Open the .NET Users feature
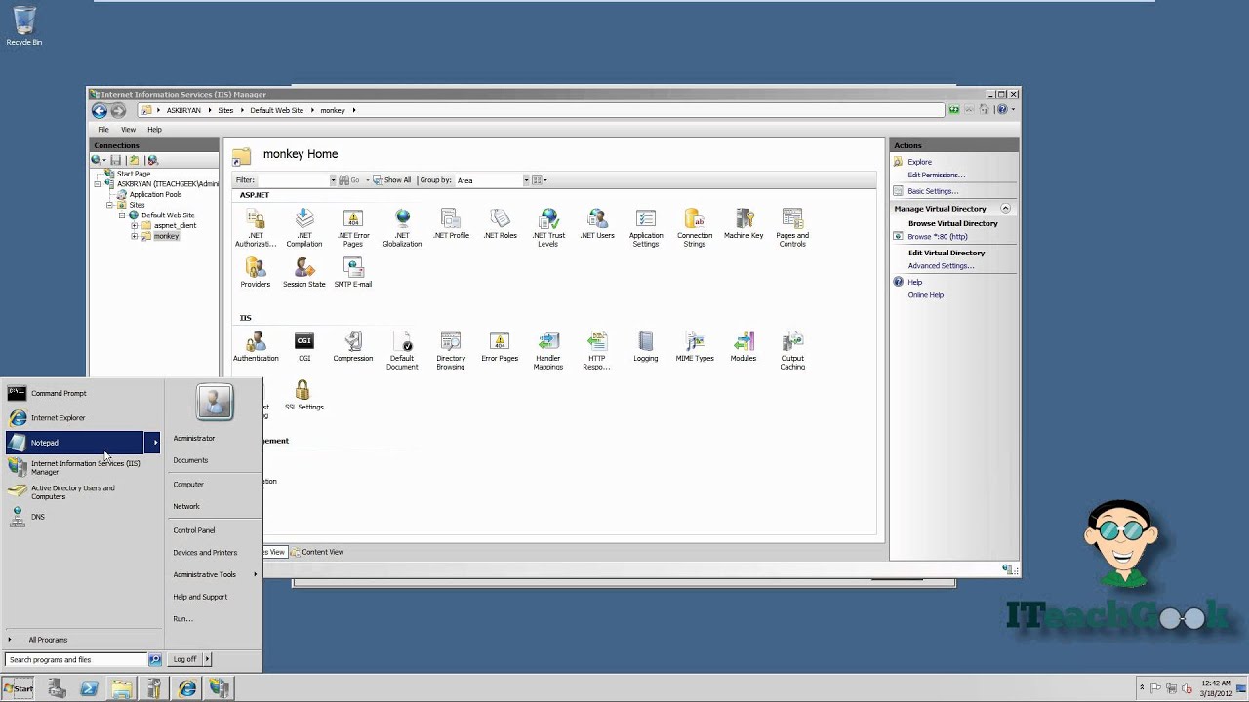1249x702 pixels. [x=597, y=223]
